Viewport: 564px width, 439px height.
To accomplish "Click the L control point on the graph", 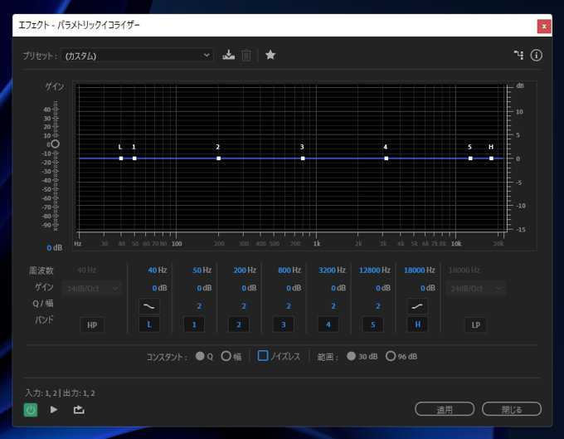I will coord(121,159).
